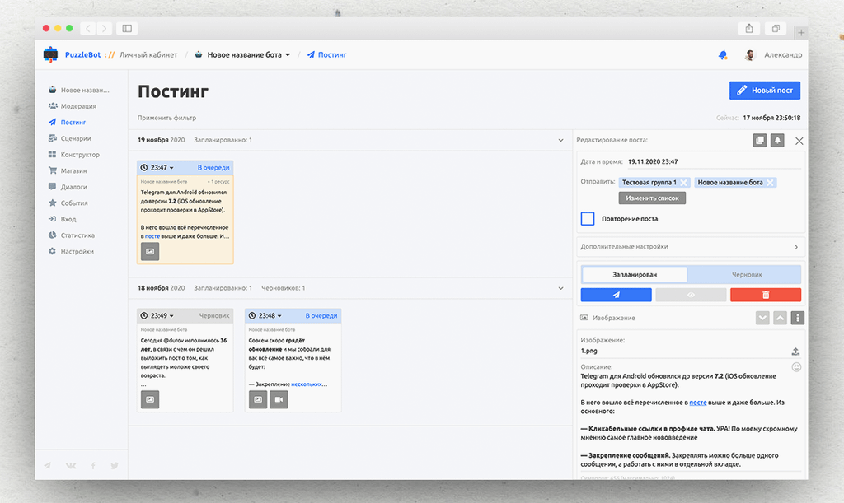Open Конструктор in the sidebar
This screenshot has height=503, width=844.
point(73,154)
